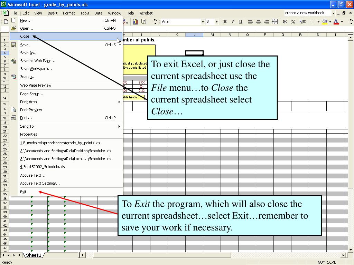The width and height of the screenshot is (354, 265).
Task: Click last sheet tab navigation arrow
Action: click(x=20, y=255)
